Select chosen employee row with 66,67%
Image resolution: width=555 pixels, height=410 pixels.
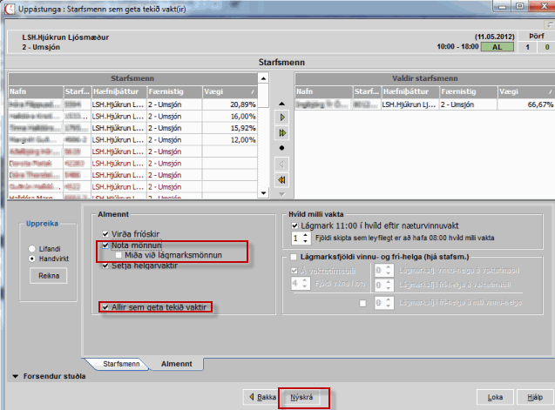(425, 104)
